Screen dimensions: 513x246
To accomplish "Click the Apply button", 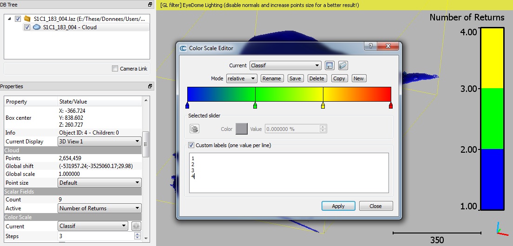I will click(x=338, y=206).
